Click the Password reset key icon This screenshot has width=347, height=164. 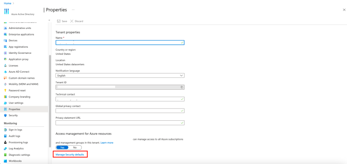click(x=6, y=91)
